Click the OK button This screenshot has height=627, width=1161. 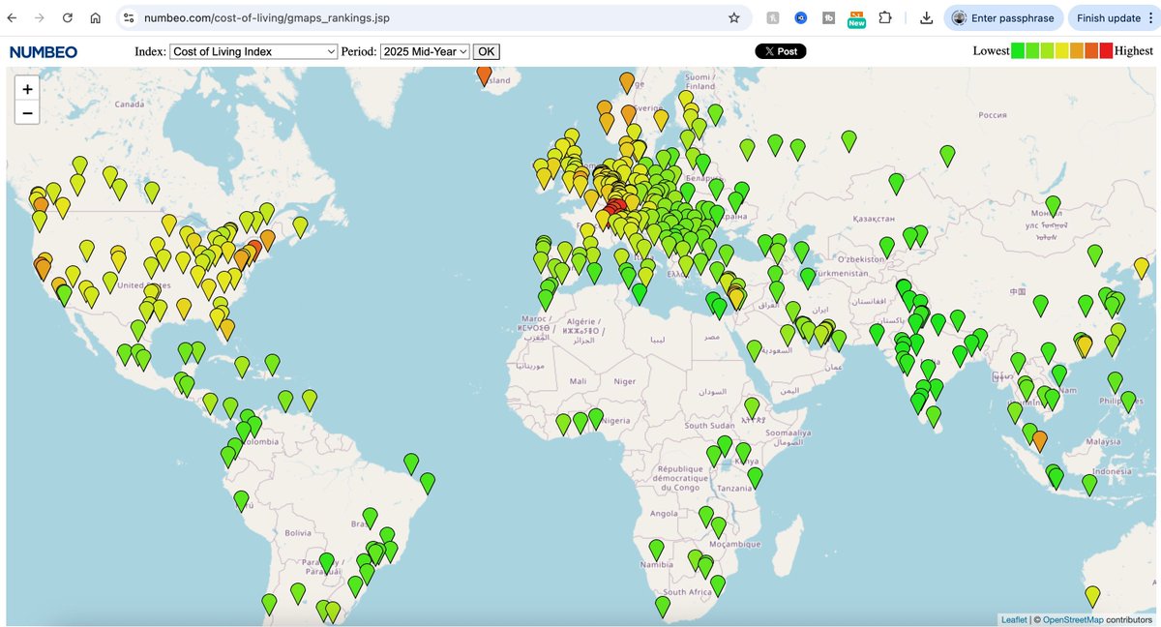pos(487,51)
